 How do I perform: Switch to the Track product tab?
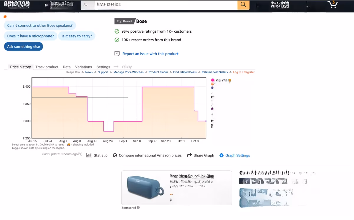point(47,67)
